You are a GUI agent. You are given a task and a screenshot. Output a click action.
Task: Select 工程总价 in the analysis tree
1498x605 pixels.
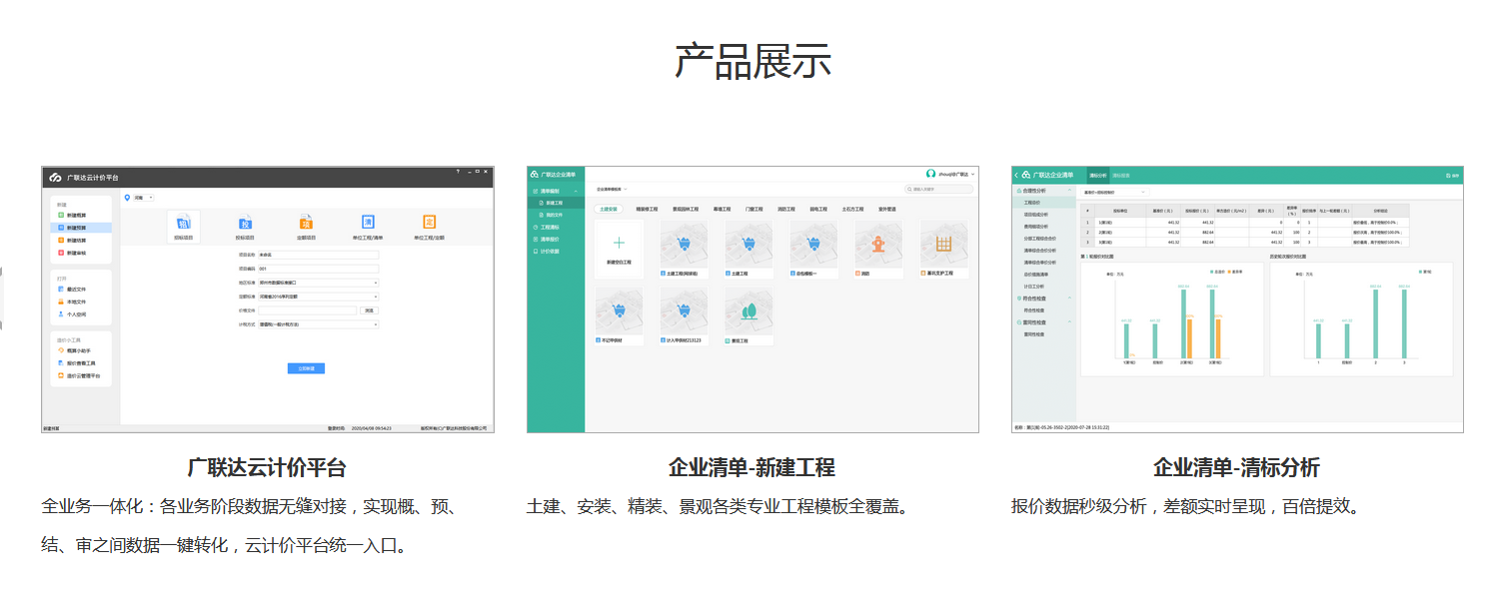[x=1043, y=202]
